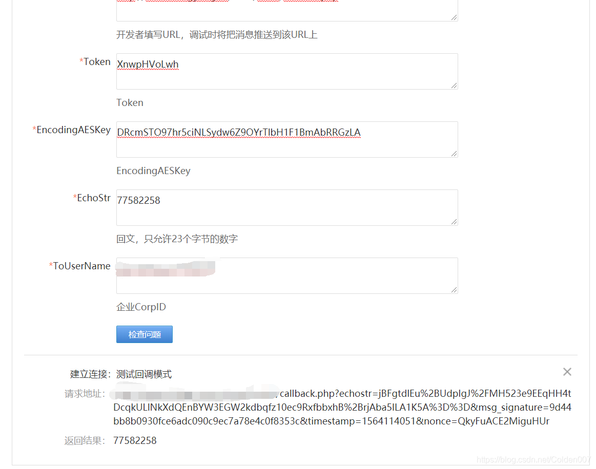Click the 测试回调模式 text
The height and width of the screenshot is (469, 596).
click(144, 374)
